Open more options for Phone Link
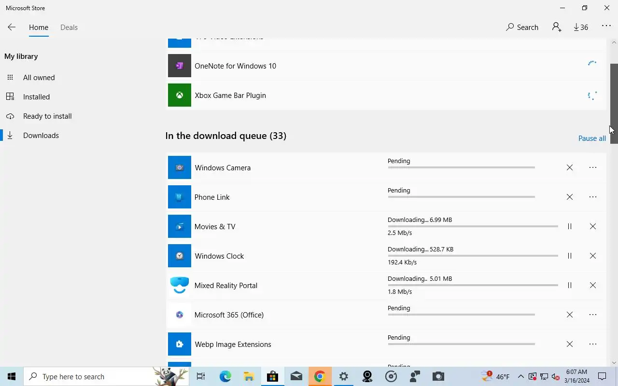Screen dimensions: 618x386 (x=593, y=197)
